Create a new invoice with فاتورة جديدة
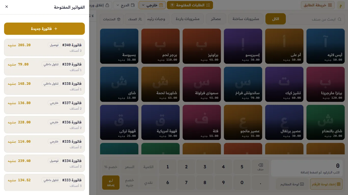This screenshot has height=195, width=348. [x=44, y=29]
